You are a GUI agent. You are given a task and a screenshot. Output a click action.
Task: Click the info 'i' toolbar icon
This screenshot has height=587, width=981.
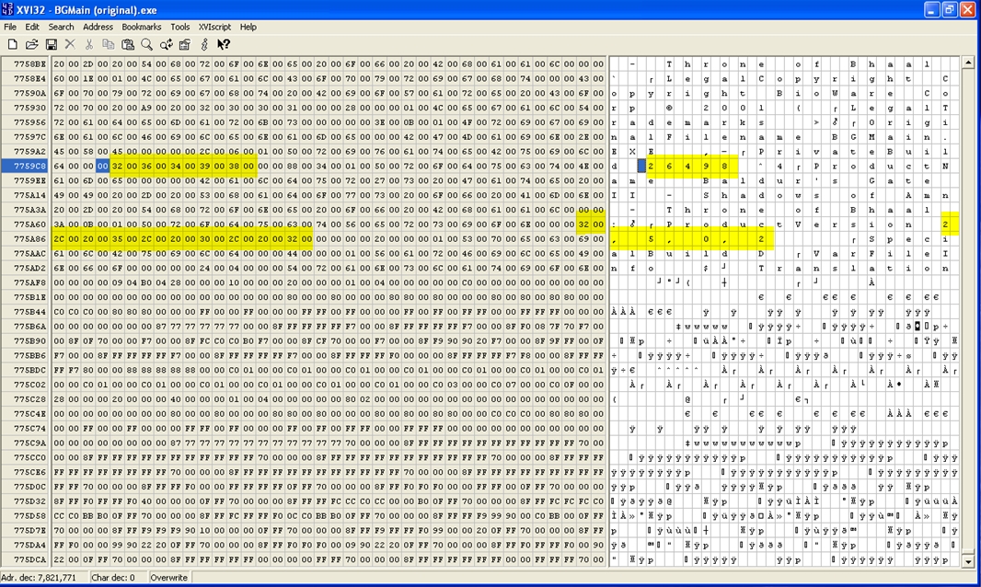pos(204,44)
